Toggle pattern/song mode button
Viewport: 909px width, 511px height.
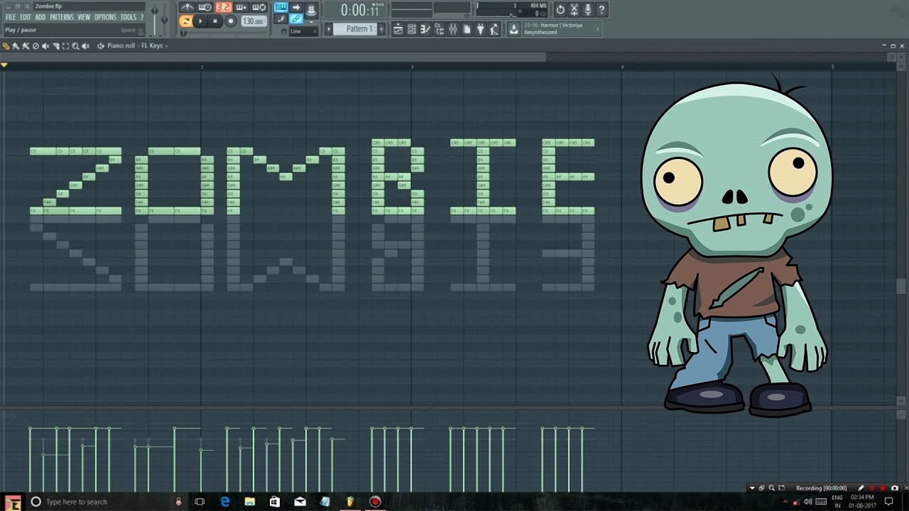185,21
